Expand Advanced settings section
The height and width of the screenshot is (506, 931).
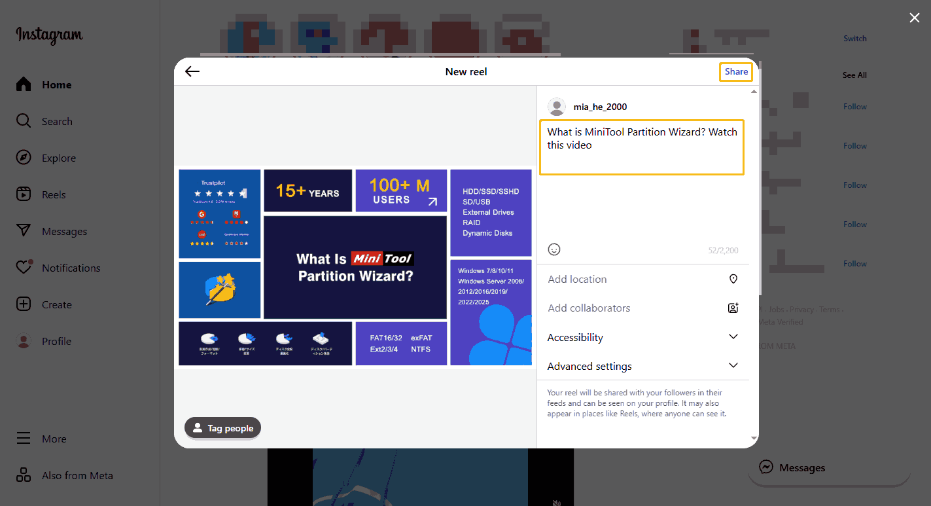(x=643, y=366)
